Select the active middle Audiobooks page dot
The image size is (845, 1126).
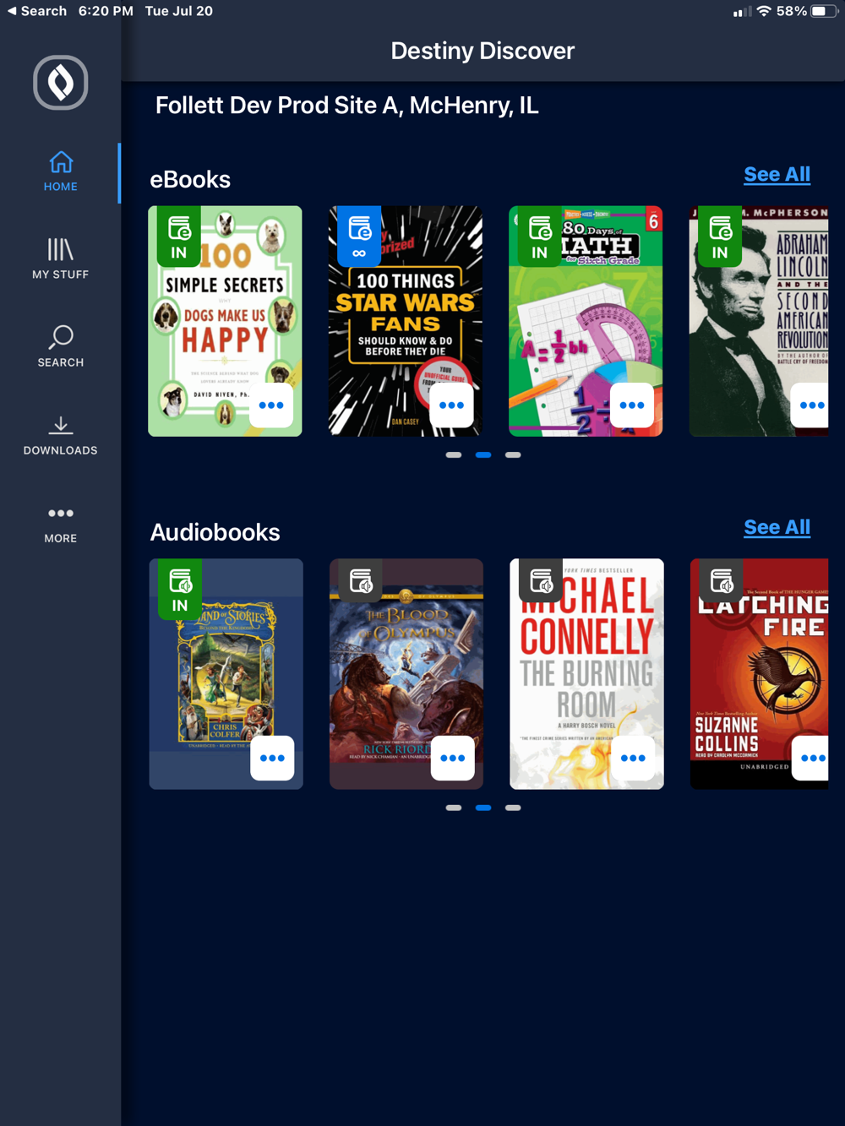[x=483, y=808]
